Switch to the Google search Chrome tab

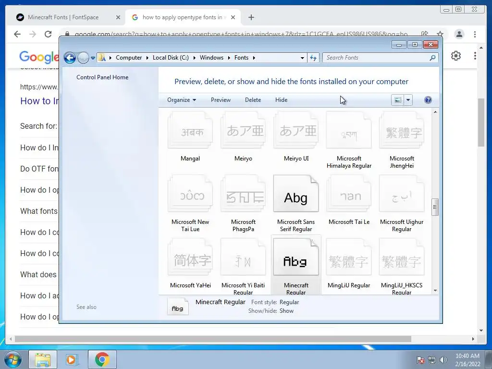182,17
